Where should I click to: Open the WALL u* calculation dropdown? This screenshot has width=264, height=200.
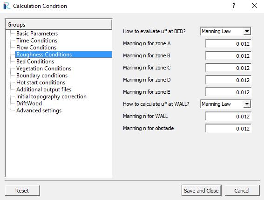point(226,104)
